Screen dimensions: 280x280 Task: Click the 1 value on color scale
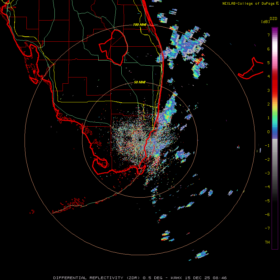268,118
